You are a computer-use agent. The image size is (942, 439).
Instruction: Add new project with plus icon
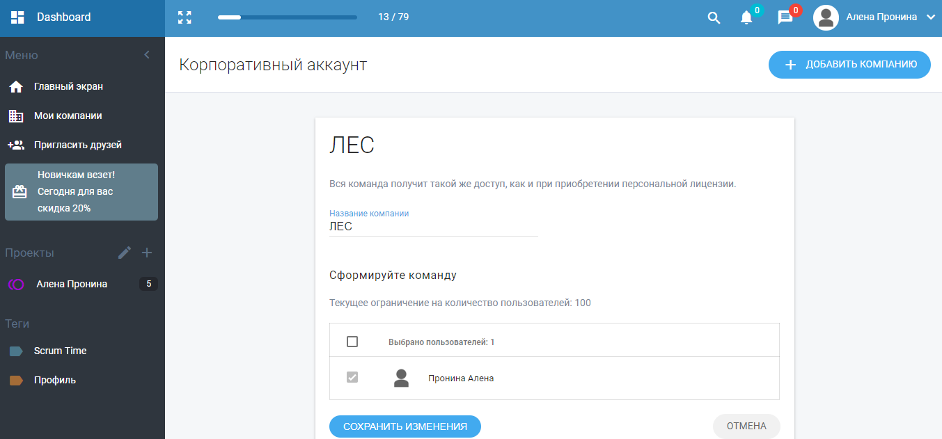147,253
